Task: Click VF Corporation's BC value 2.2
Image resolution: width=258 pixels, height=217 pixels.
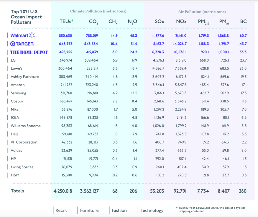Action: coord(244,142)
